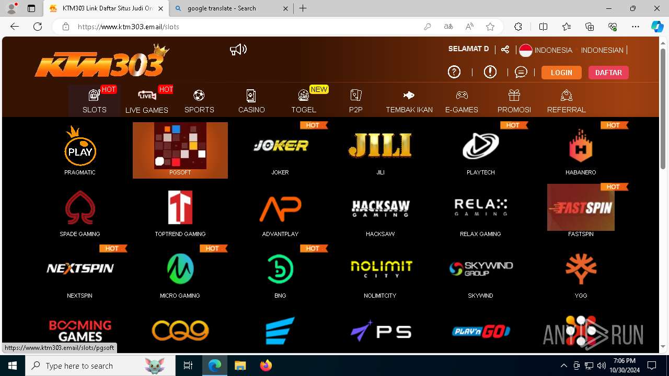Screen dimensions: 669x376
Task: Select the NextSpin provider logo
Action: [x=80, y=268]
